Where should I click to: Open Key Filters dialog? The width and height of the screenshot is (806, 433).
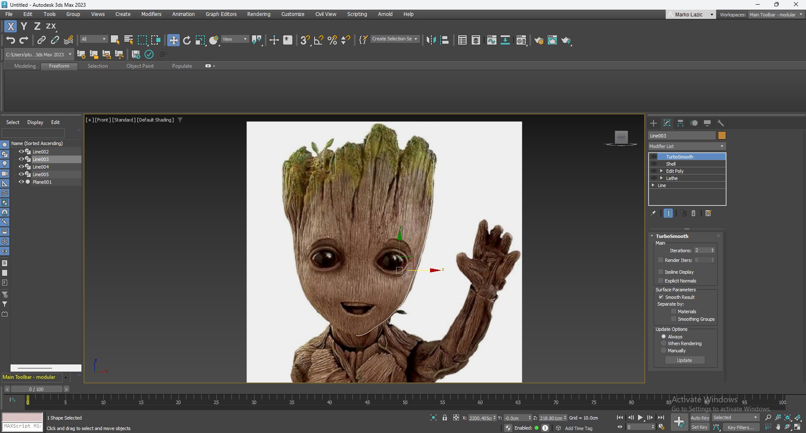[x=741, y=427]
